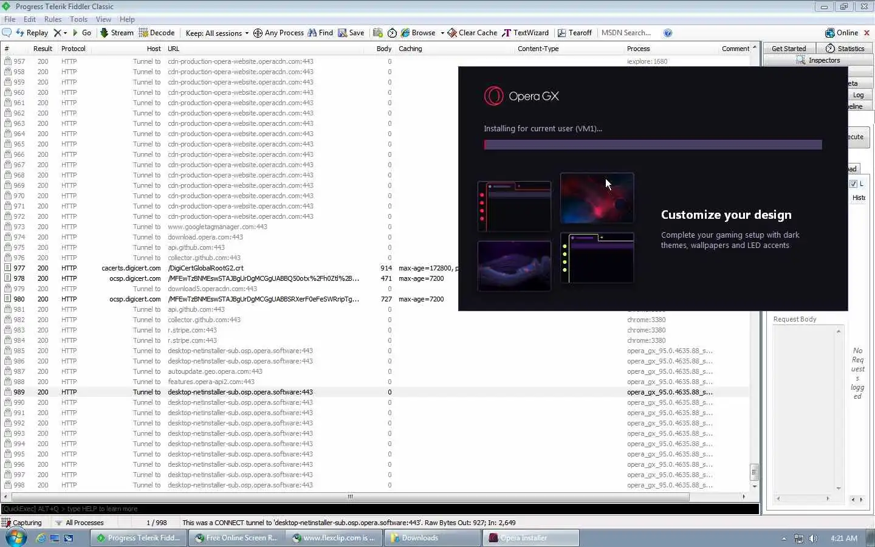This screenshot has height=547, width=875.
Task: Open Find with the binoculars icon
Action: point(312,33)
